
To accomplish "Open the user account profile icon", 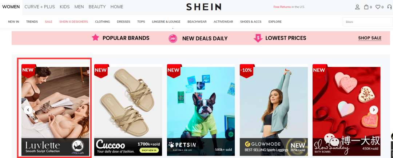I will 357,7.
